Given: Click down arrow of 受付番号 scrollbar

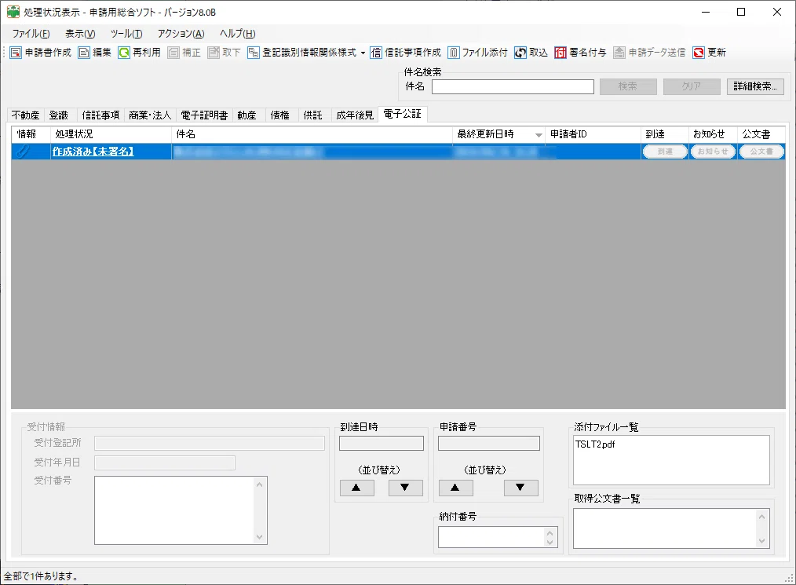Looking at the screenshot, I should point(259,537).
